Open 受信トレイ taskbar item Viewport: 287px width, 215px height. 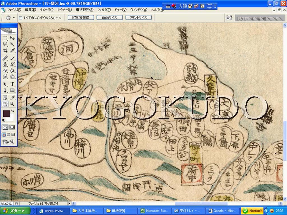(189, 211)
